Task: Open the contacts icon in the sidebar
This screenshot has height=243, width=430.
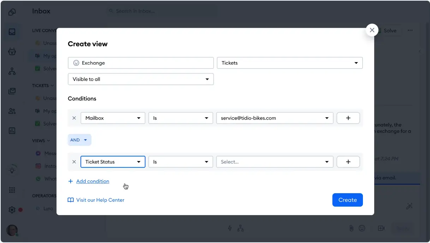Action: pos(12,111)
